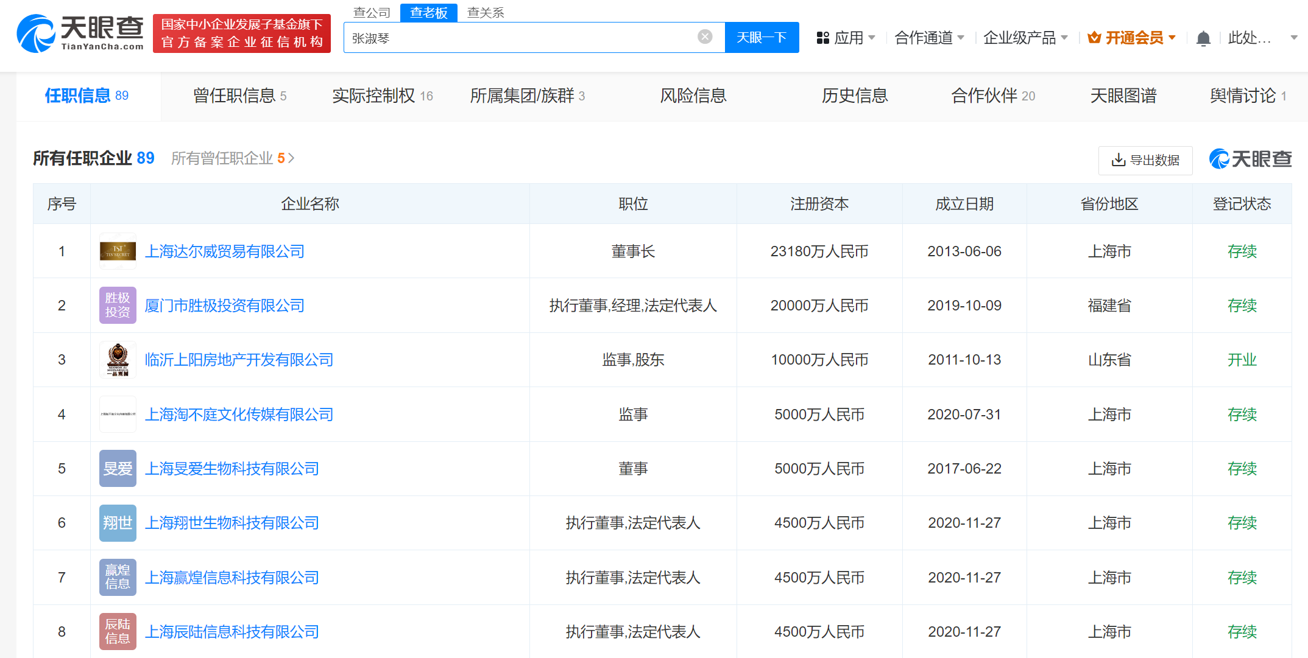
Task: Click the 注册资本 column header
Action: pos(819,204)
